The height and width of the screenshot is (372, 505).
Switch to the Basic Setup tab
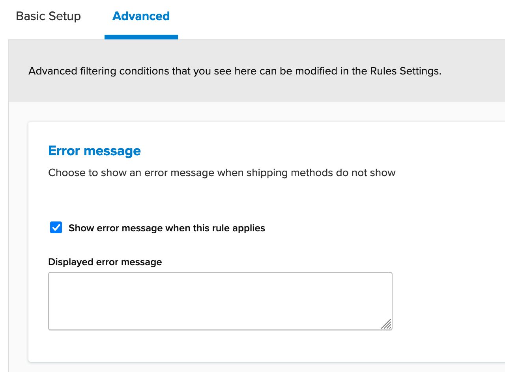[x=48, y=17]
